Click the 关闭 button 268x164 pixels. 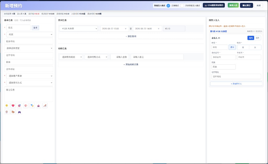pyautogui.click(x=259, y=5)
